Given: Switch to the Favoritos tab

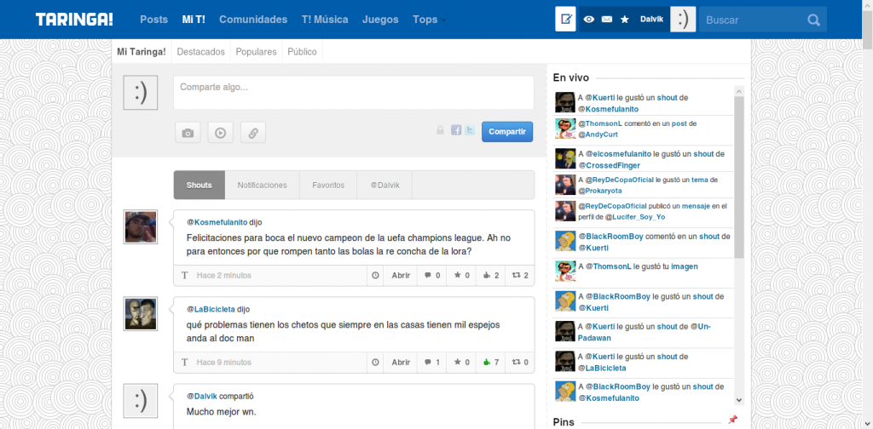Looking at the screenshot, I should (x=328, y=185).
